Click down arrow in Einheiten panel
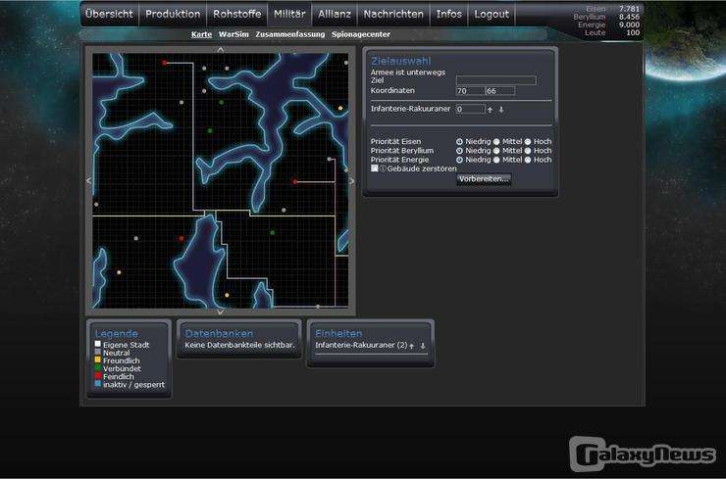Image resolution: width=726 pixels, height=479 pixels. point(423,346)
